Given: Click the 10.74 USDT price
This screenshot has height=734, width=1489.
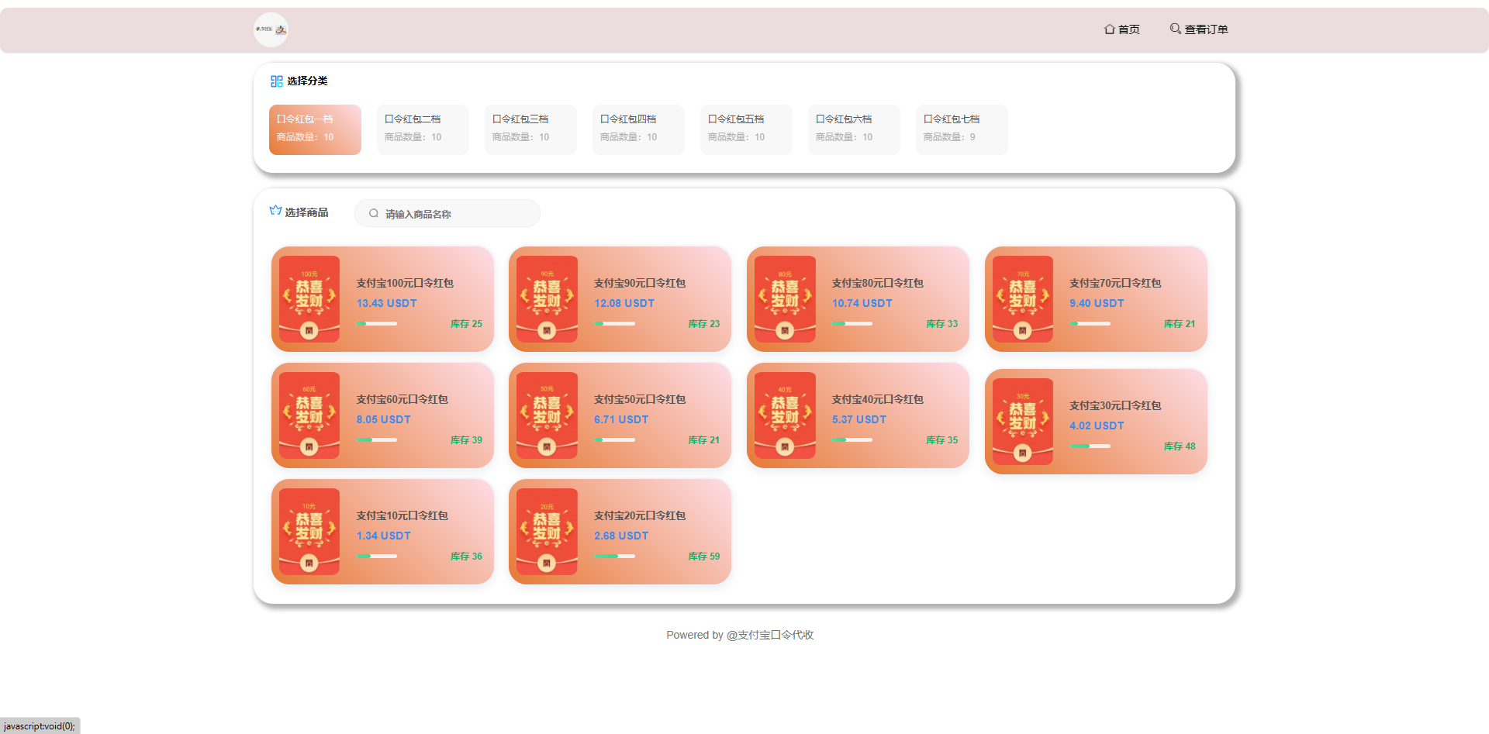Looking at the screenshot, I should tap(862, 303).
